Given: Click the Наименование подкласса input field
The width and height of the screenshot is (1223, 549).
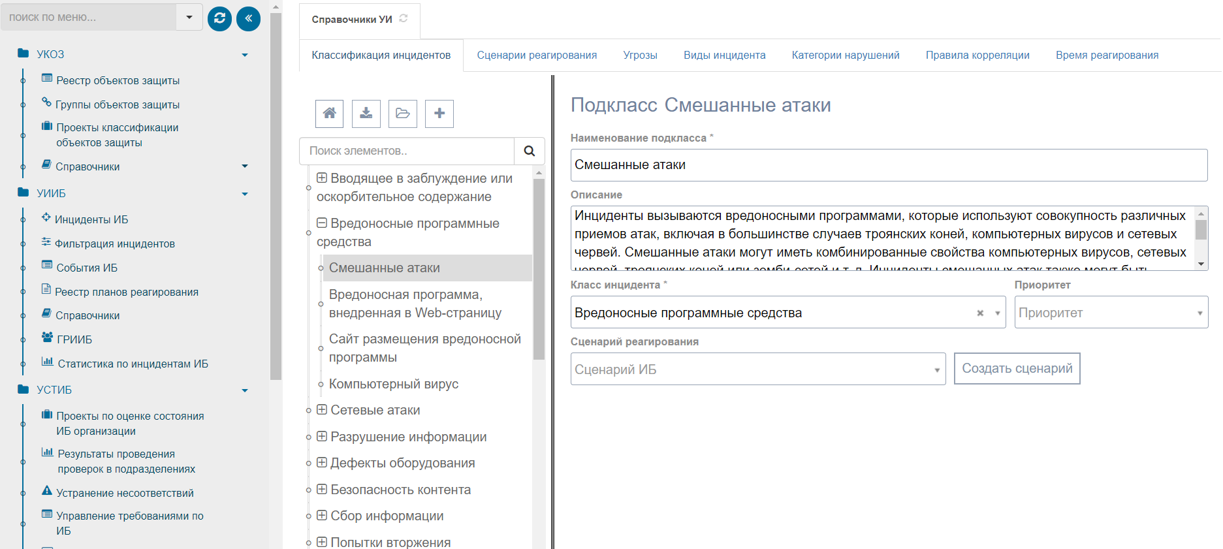Looking at the screenshot, I should 888,165.
